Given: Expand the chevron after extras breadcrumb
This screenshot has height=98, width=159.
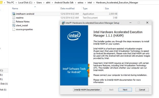Looking at the screenshot, I should pos(85,3).
